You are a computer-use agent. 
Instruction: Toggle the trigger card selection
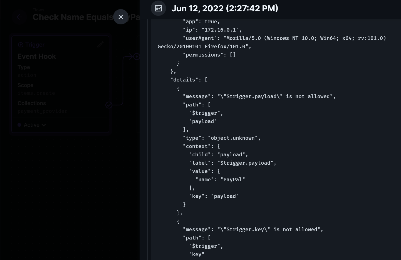point(60,83)
